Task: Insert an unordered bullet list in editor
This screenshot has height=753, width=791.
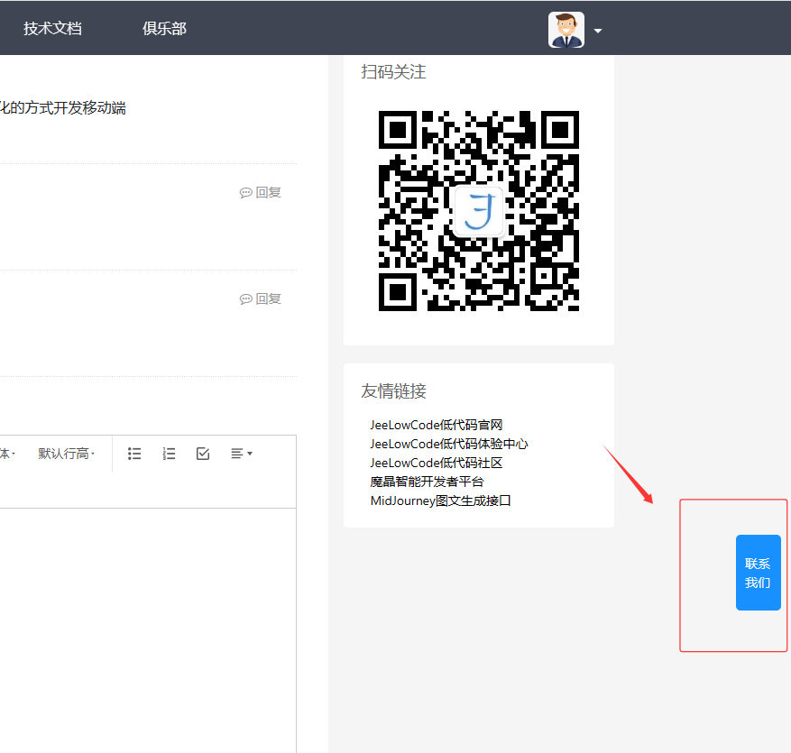Action: [x=134, y=454]
